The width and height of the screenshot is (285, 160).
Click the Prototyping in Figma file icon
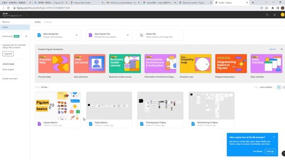(x=142, y=124)
